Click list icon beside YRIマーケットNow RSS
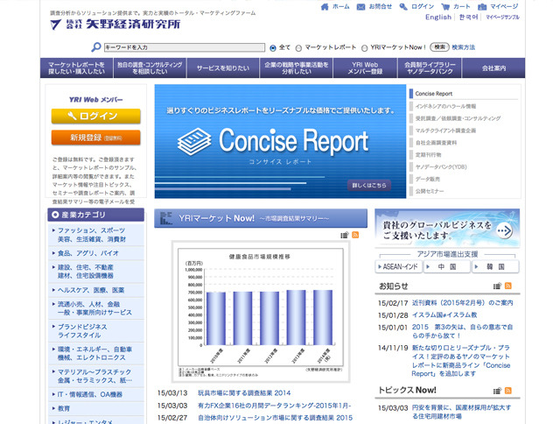Screen dimensions: 560x424 pyautogui.click(x=344, y=235)
